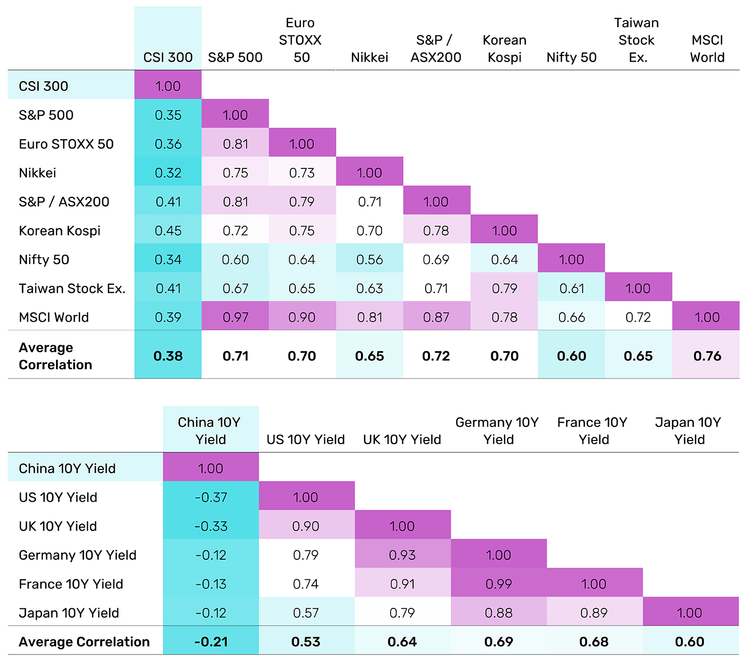
Task: Click the CSI 300 average correlation 0.38
Action: tap(168, 356)
